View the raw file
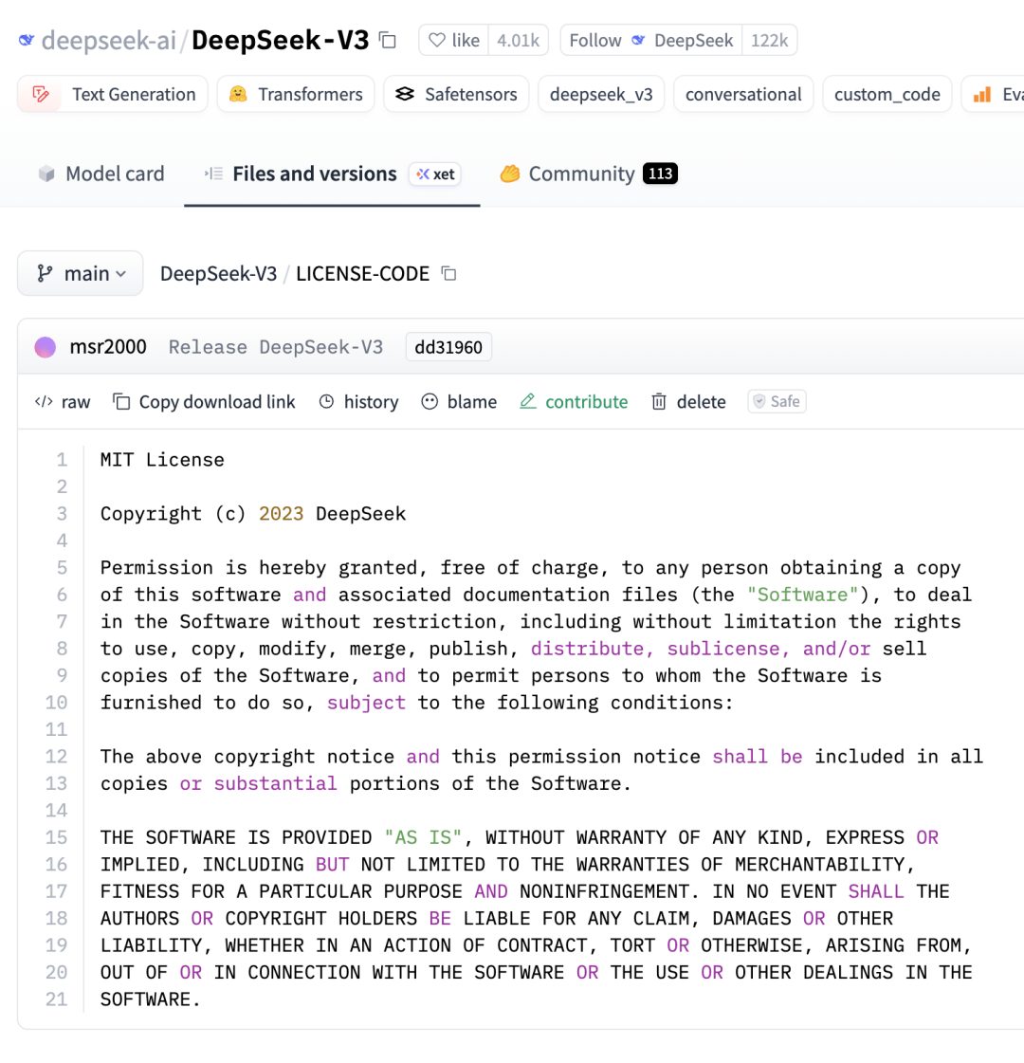The width and height of the screenshot is (1024, 1063). coord(63,402)
